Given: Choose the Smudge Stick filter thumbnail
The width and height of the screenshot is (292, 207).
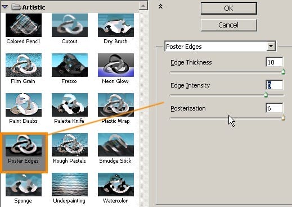Looking at the screenshot, I should click(x=116, y=145).
